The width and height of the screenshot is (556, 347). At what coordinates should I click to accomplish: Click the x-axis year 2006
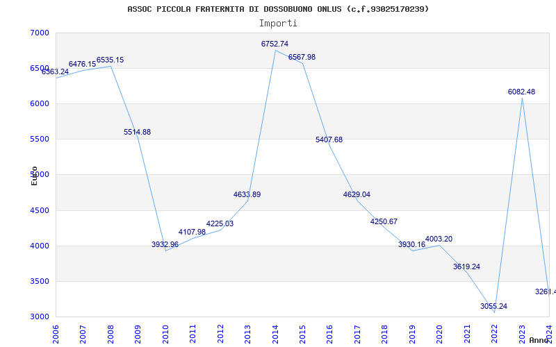(56, 334)
